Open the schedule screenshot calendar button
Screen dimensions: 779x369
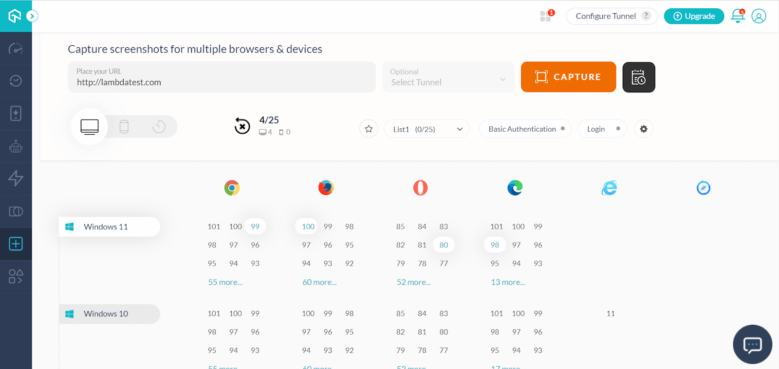point(639,77)
